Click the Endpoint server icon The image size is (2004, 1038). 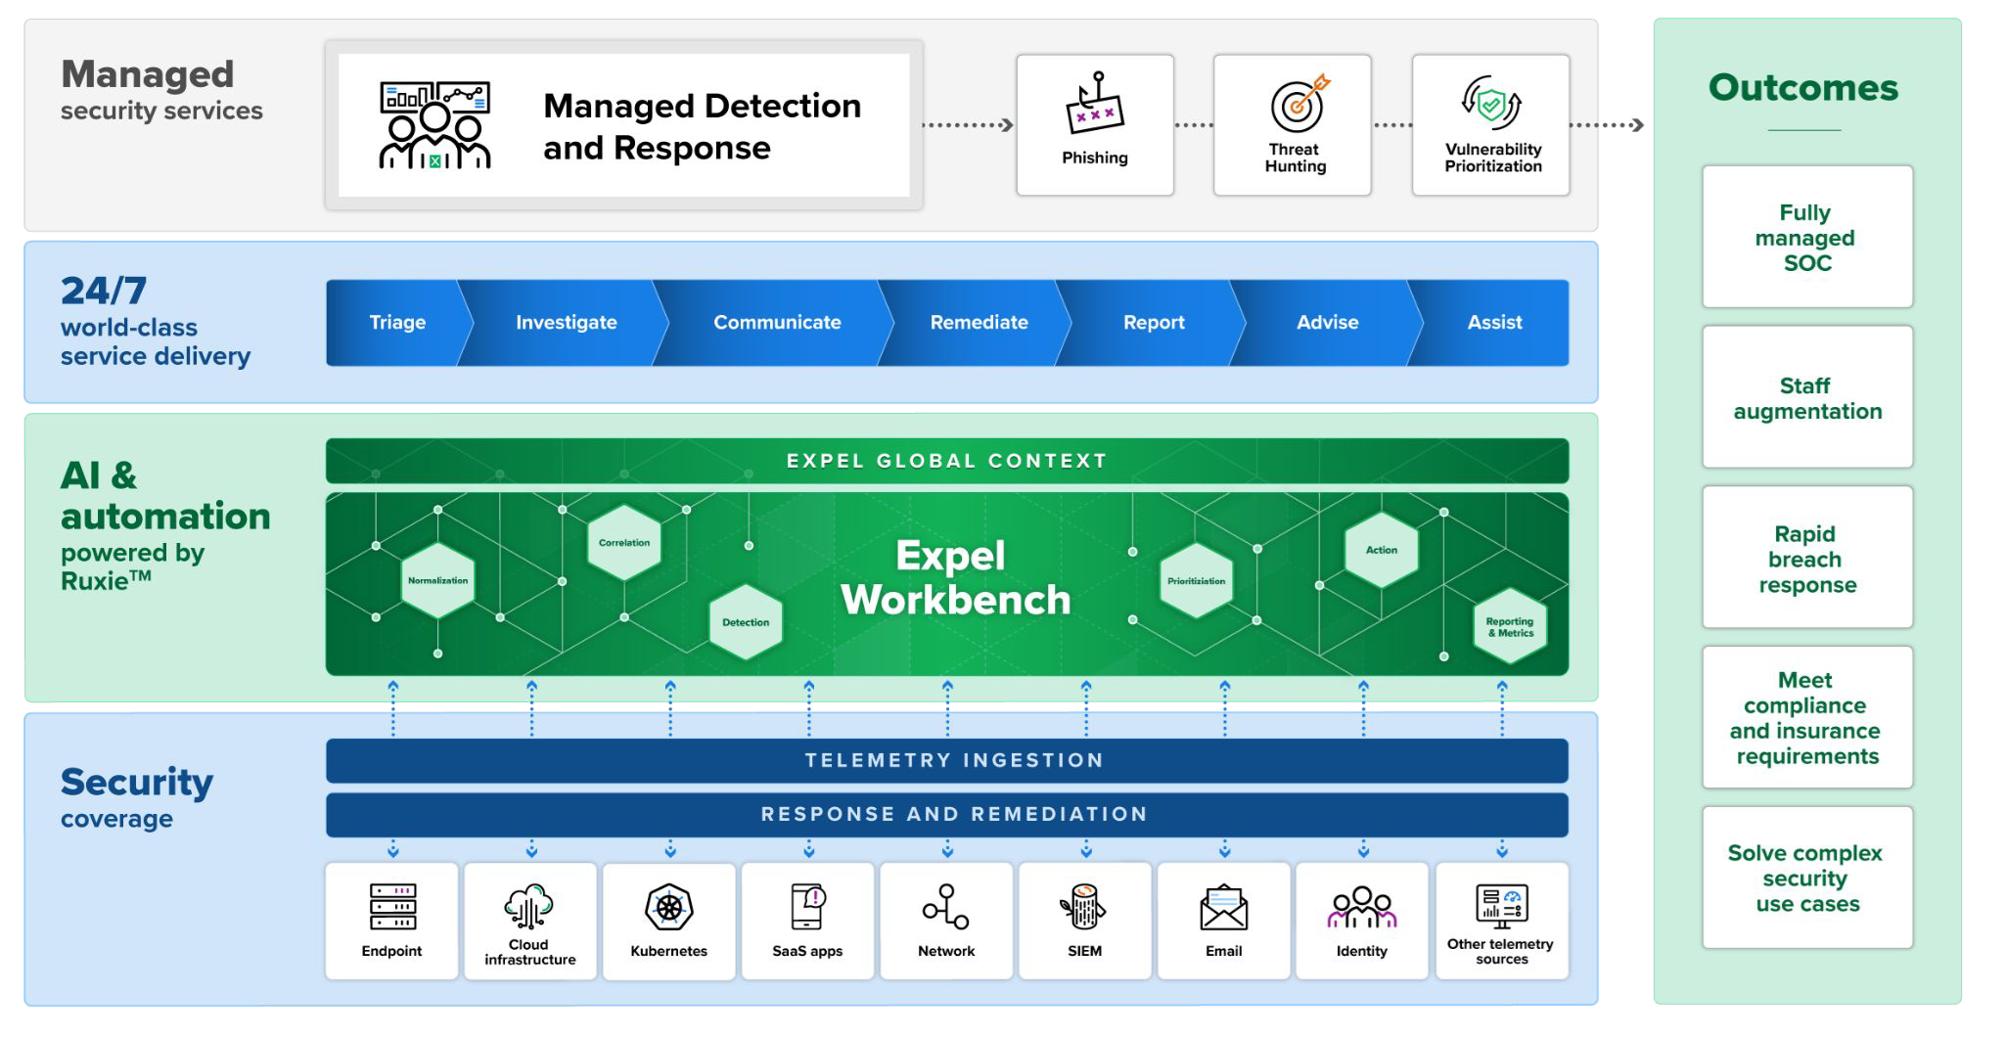tap(392, 906)
